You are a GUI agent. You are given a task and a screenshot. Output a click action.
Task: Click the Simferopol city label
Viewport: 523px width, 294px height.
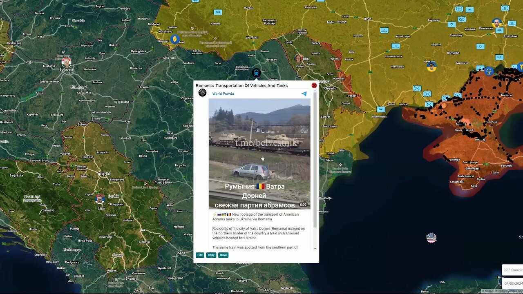[x=472, y=168]
